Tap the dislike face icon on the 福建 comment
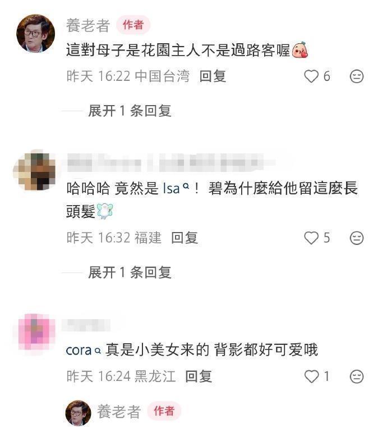The width and height of the screenshot is (387, 427). pyautogui.click(x=357, y=238)
